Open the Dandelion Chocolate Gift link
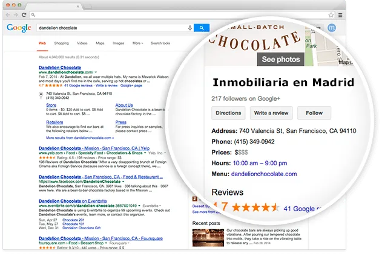 coord(81,228)
